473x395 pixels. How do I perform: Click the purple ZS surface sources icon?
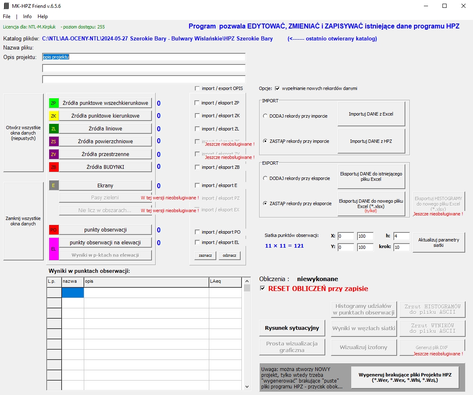[x=54, y=142]
